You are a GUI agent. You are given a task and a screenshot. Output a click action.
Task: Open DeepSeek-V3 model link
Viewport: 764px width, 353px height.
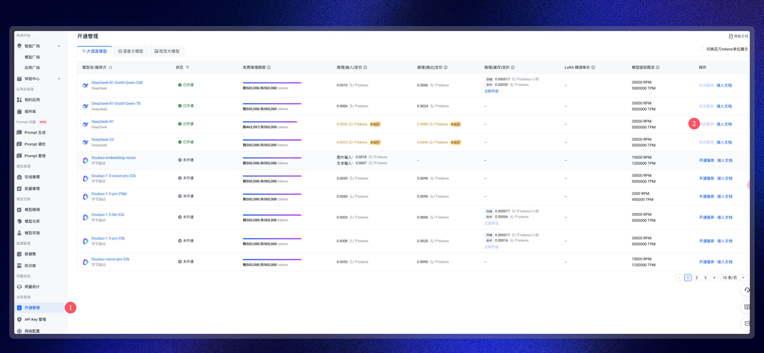click(x=103, y=140)
